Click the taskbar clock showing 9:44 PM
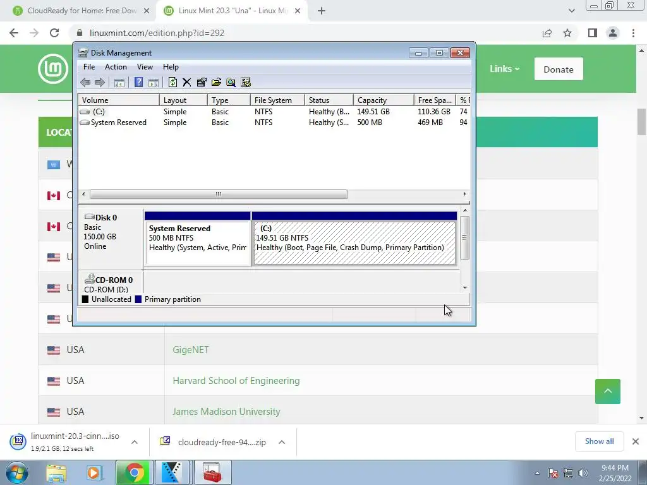The image size is (647, 485). coord(615,473)
